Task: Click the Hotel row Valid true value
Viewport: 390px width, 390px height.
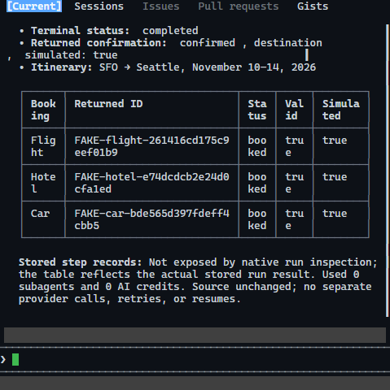Action: 295,183
